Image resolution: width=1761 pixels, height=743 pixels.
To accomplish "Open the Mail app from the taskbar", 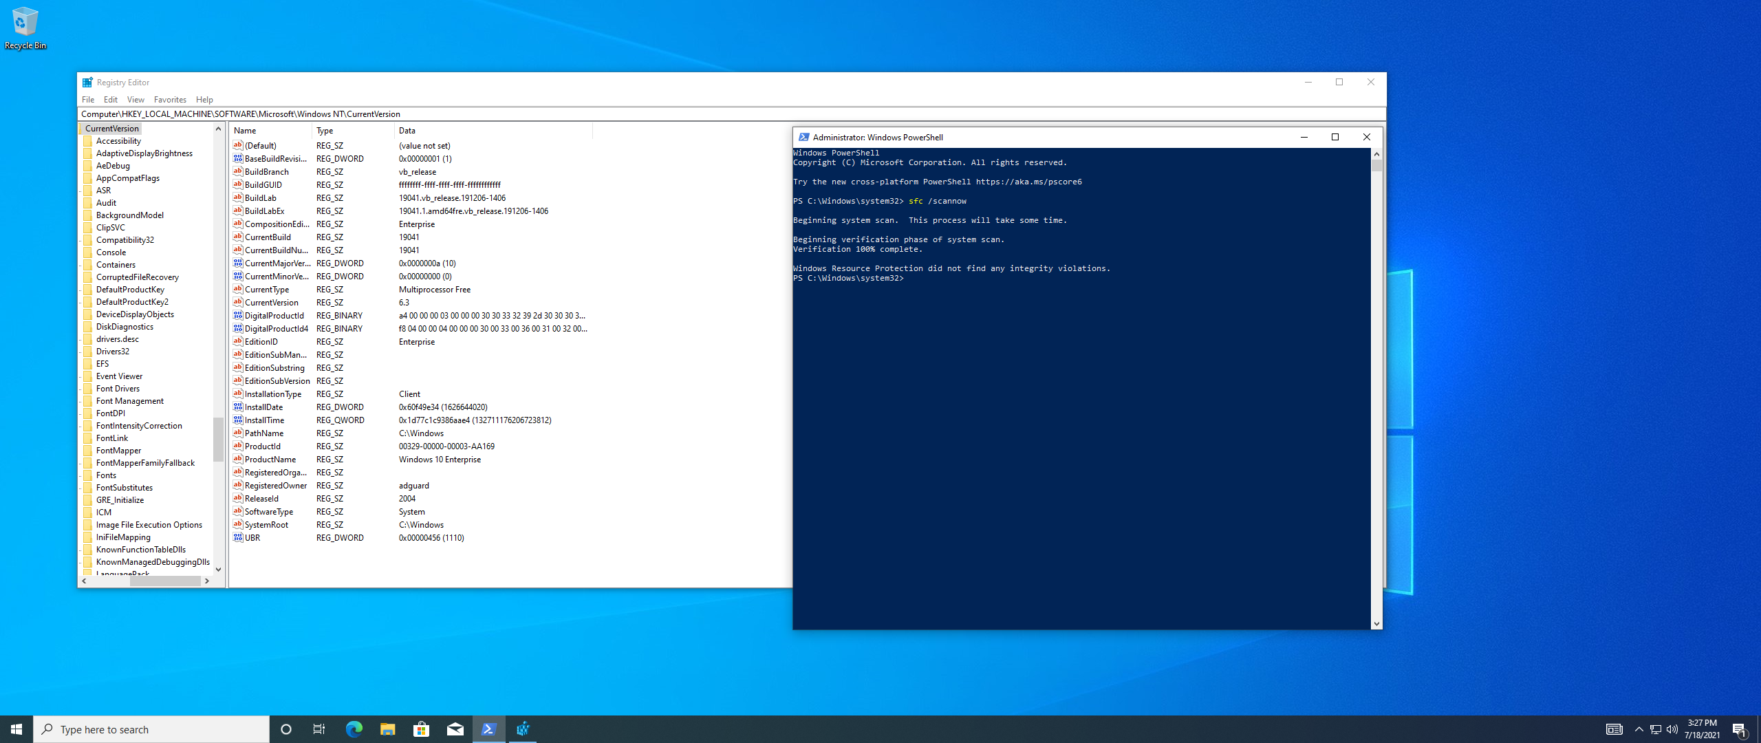I will [455, 729].
